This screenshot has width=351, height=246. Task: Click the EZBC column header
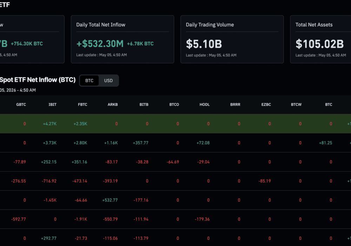pyautogui.click(x=266, y=105)
